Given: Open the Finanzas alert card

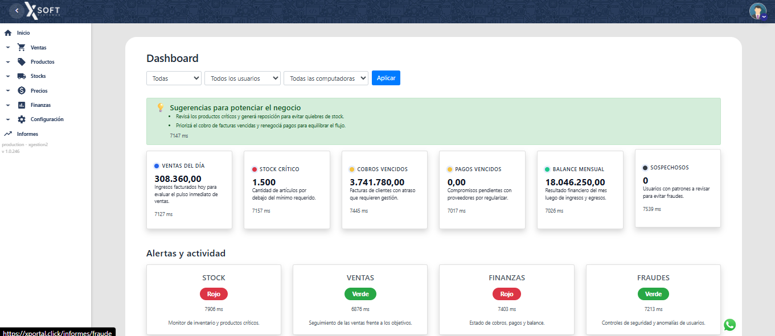Looking at the screenshot, I should [507, 300].
